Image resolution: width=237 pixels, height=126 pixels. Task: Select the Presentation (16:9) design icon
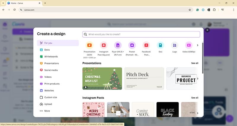89,45
